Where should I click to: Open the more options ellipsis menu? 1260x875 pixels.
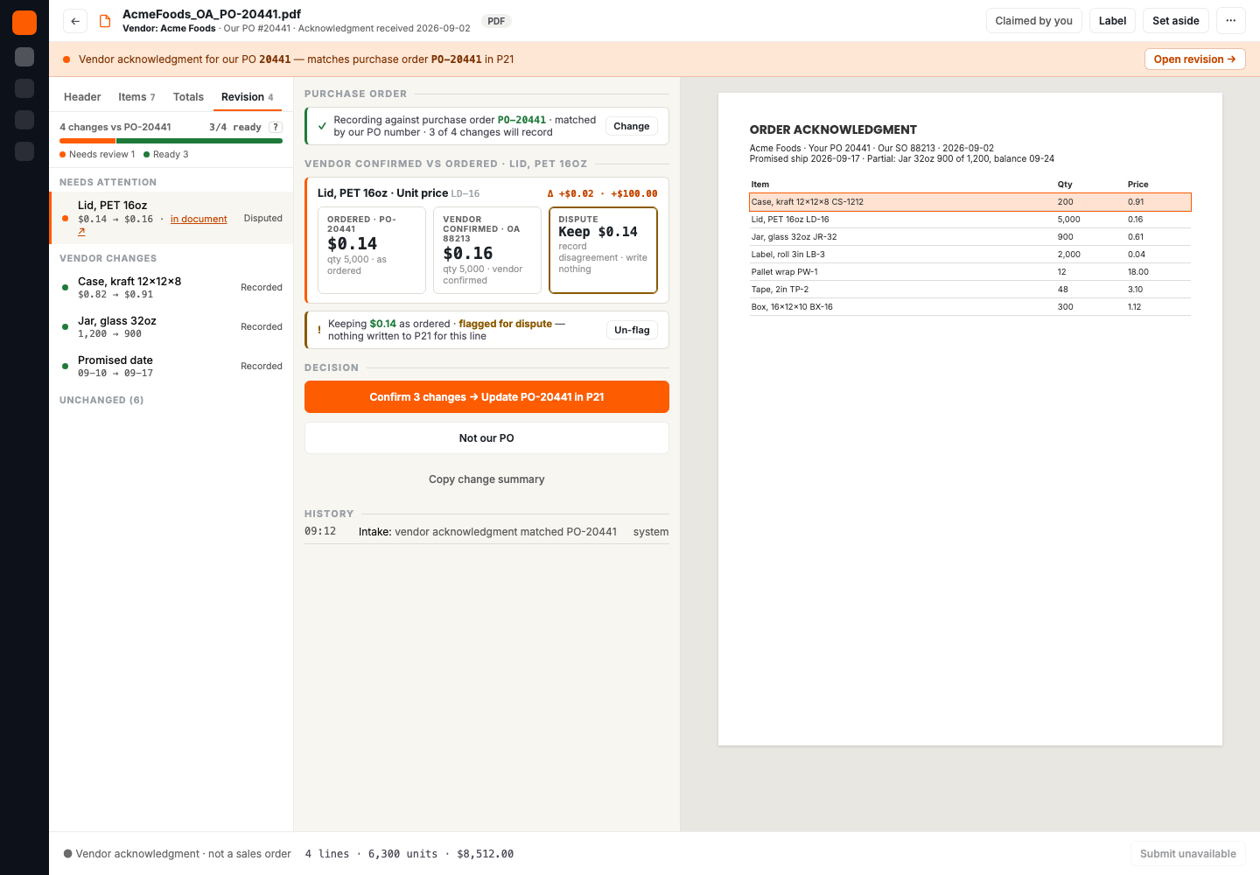coord(1230,21)
